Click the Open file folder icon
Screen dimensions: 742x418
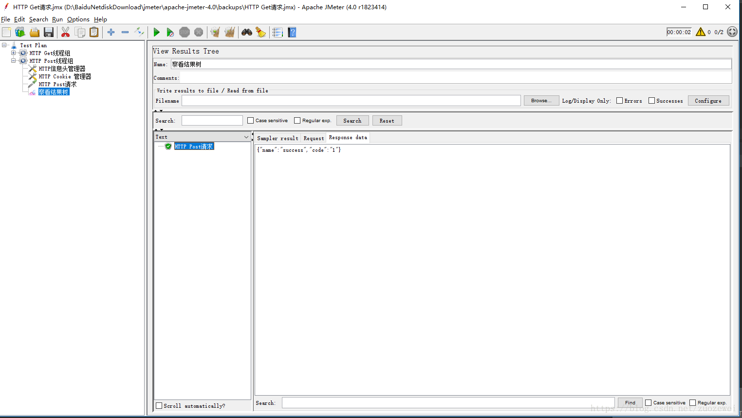pos(35,32)
